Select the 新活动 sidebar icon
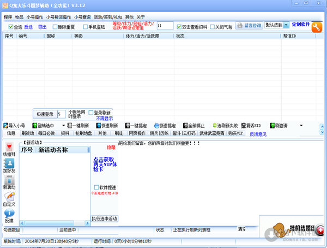The image size is (327, 248). (10, 184)
